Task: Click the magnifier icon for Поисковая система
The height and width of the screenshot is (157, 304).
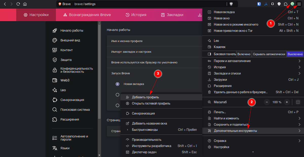Action: point(54,110)
